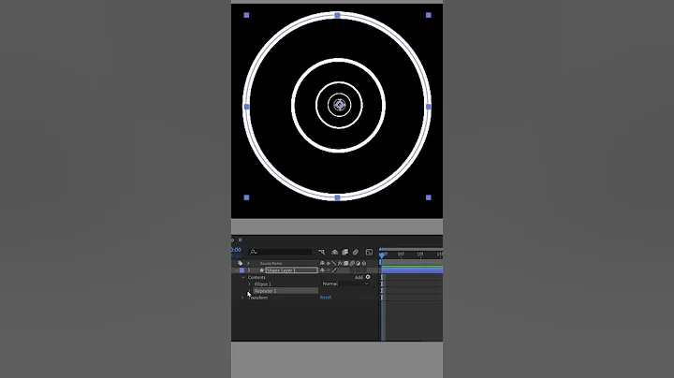
Task: Click the Shape Layer 1 name field
Action: [x=291, y=270]
